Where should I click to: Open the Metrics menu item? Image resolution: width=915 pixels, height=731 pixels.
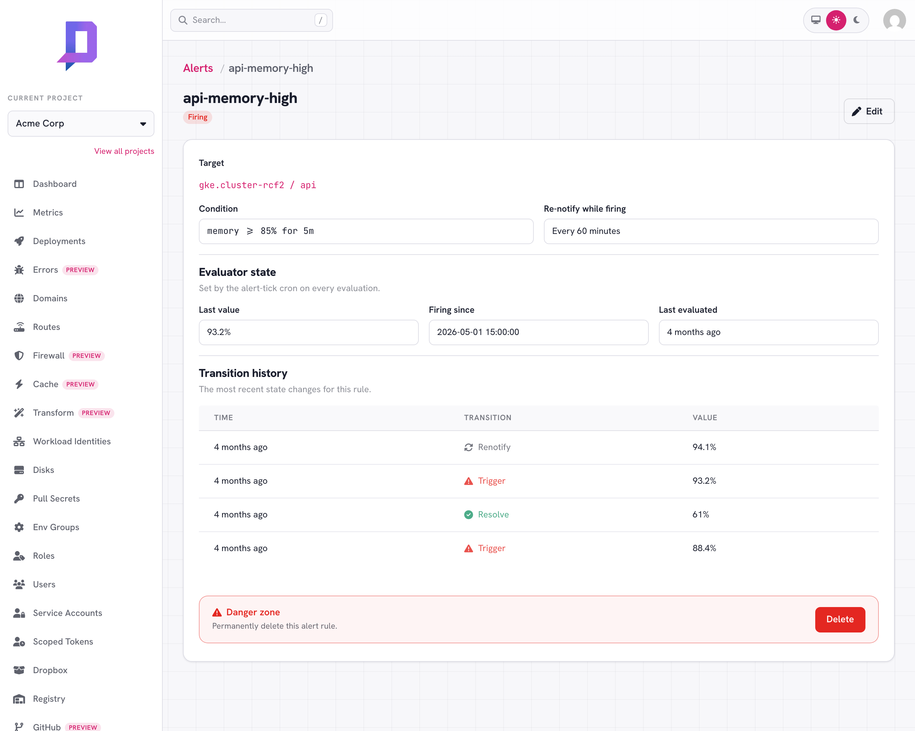point(48,213)
